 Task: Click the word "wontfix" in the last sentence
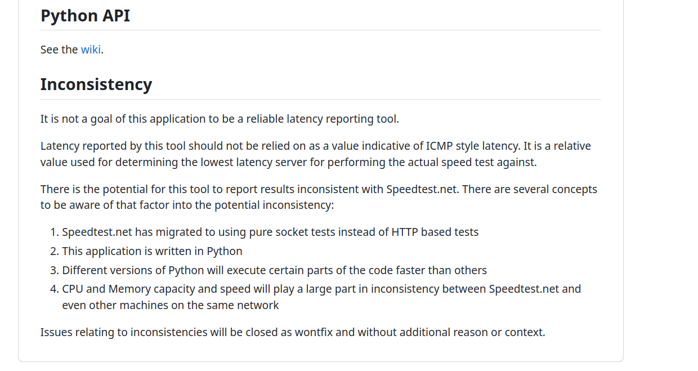314,332
